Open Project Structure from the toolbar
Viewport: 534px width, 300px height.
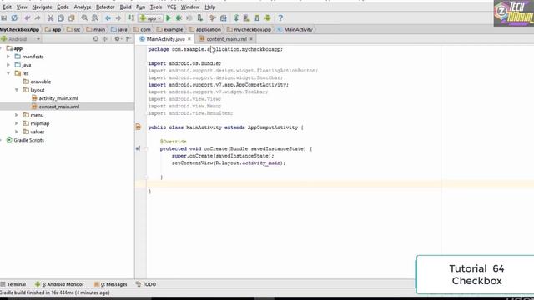point(224,18)
